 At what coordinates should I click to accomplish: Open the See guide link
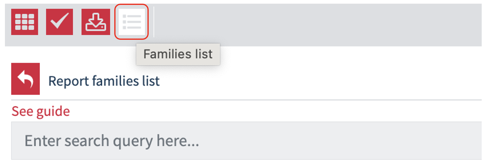click(41, 111)
